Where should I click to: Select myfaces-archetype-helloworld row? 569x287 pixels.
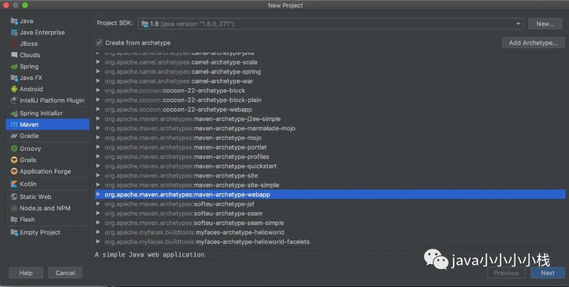(x=330, y=232)
